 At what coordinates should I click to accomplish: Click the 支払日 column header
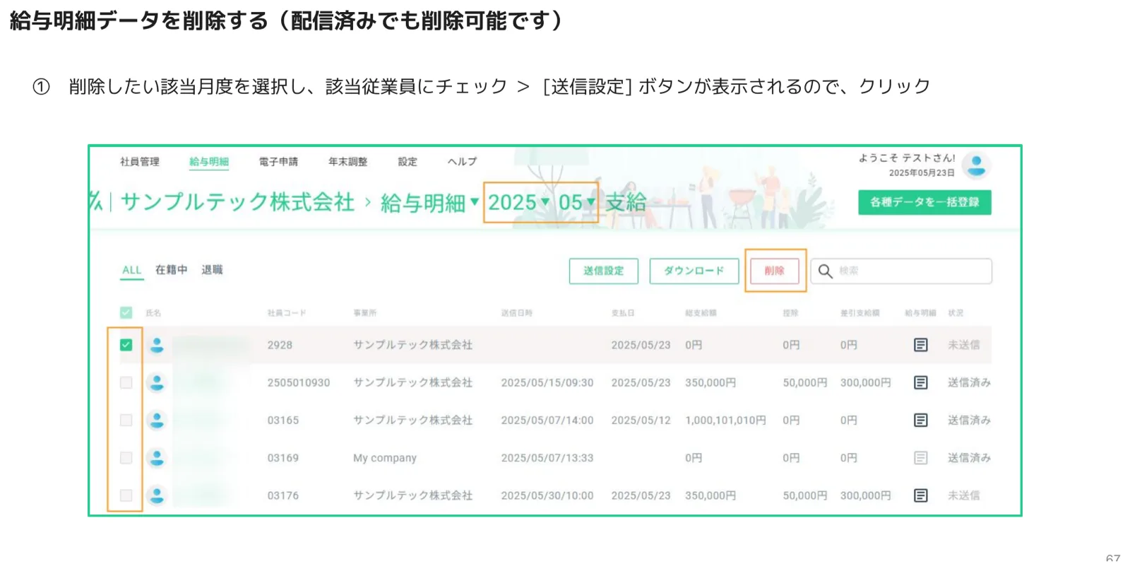(x=623, y=312)
